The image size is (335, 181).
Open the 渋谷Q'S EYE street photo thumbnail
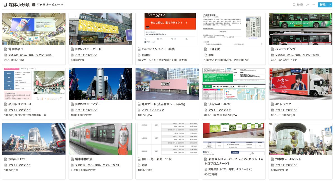click(34, 139)
